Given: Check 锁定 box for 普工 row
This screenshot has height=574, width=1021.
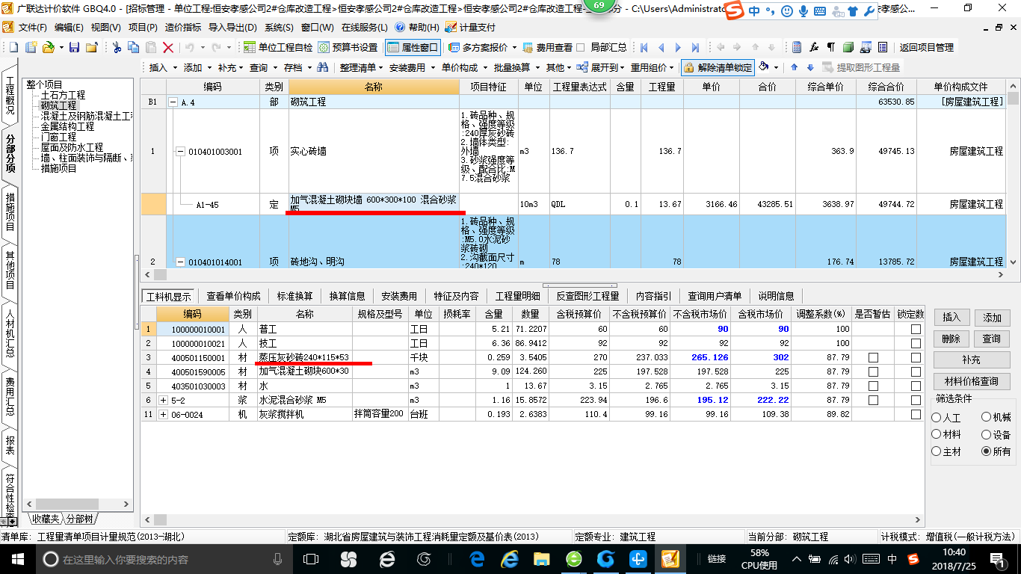Looking at the screenshot, I should (x=916, y=329).
